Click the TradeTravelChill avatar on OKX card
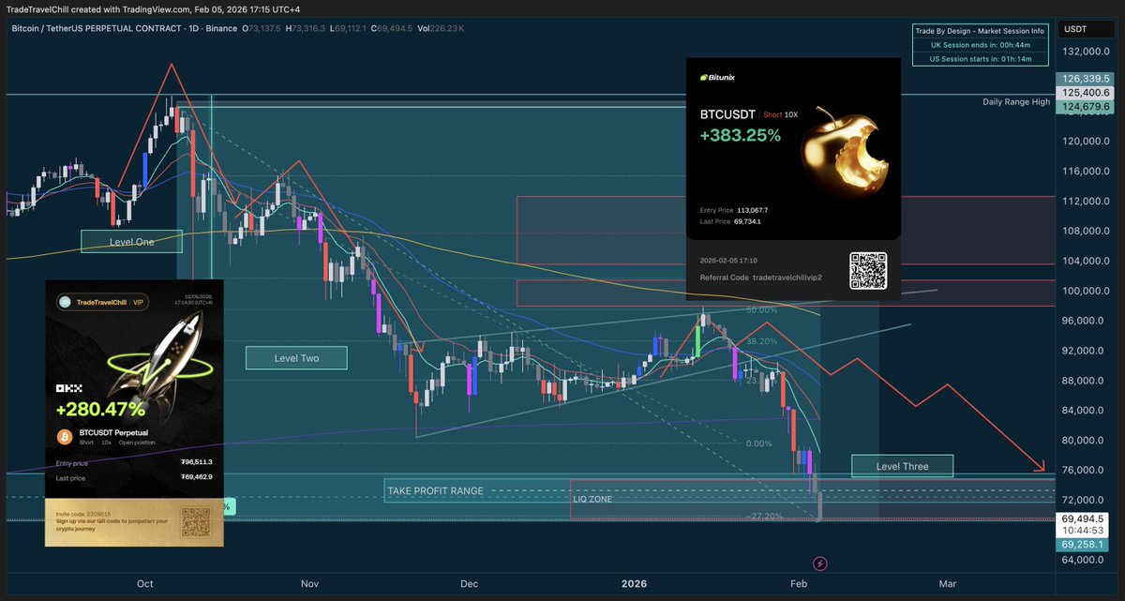This screenshot has width=1125, height=601. (67, 302)
